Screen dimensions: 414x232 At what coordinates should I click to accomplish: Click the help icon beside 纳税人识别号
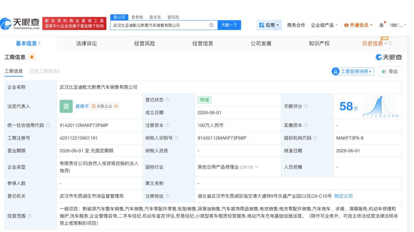pyautogui.click(x=177, y=138)
